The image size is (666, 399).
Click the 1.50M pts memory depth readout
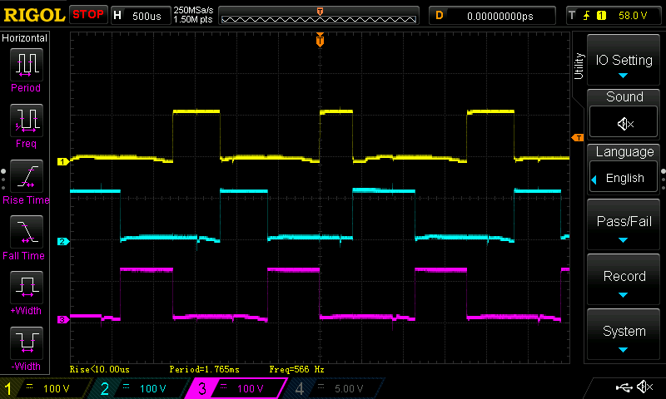click(192, 19)
